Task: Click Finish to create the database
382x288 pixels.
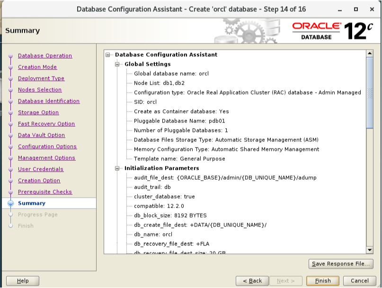Action: 323,281
